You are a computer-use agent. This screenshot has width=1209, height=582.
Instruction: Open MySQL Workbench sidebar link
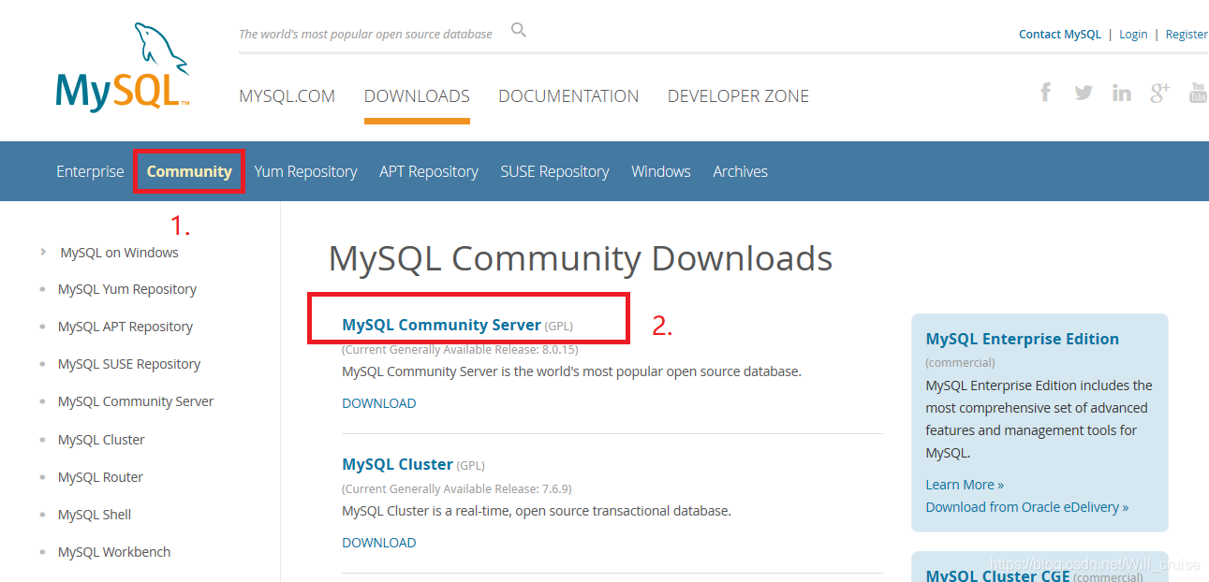pos(114,552)
